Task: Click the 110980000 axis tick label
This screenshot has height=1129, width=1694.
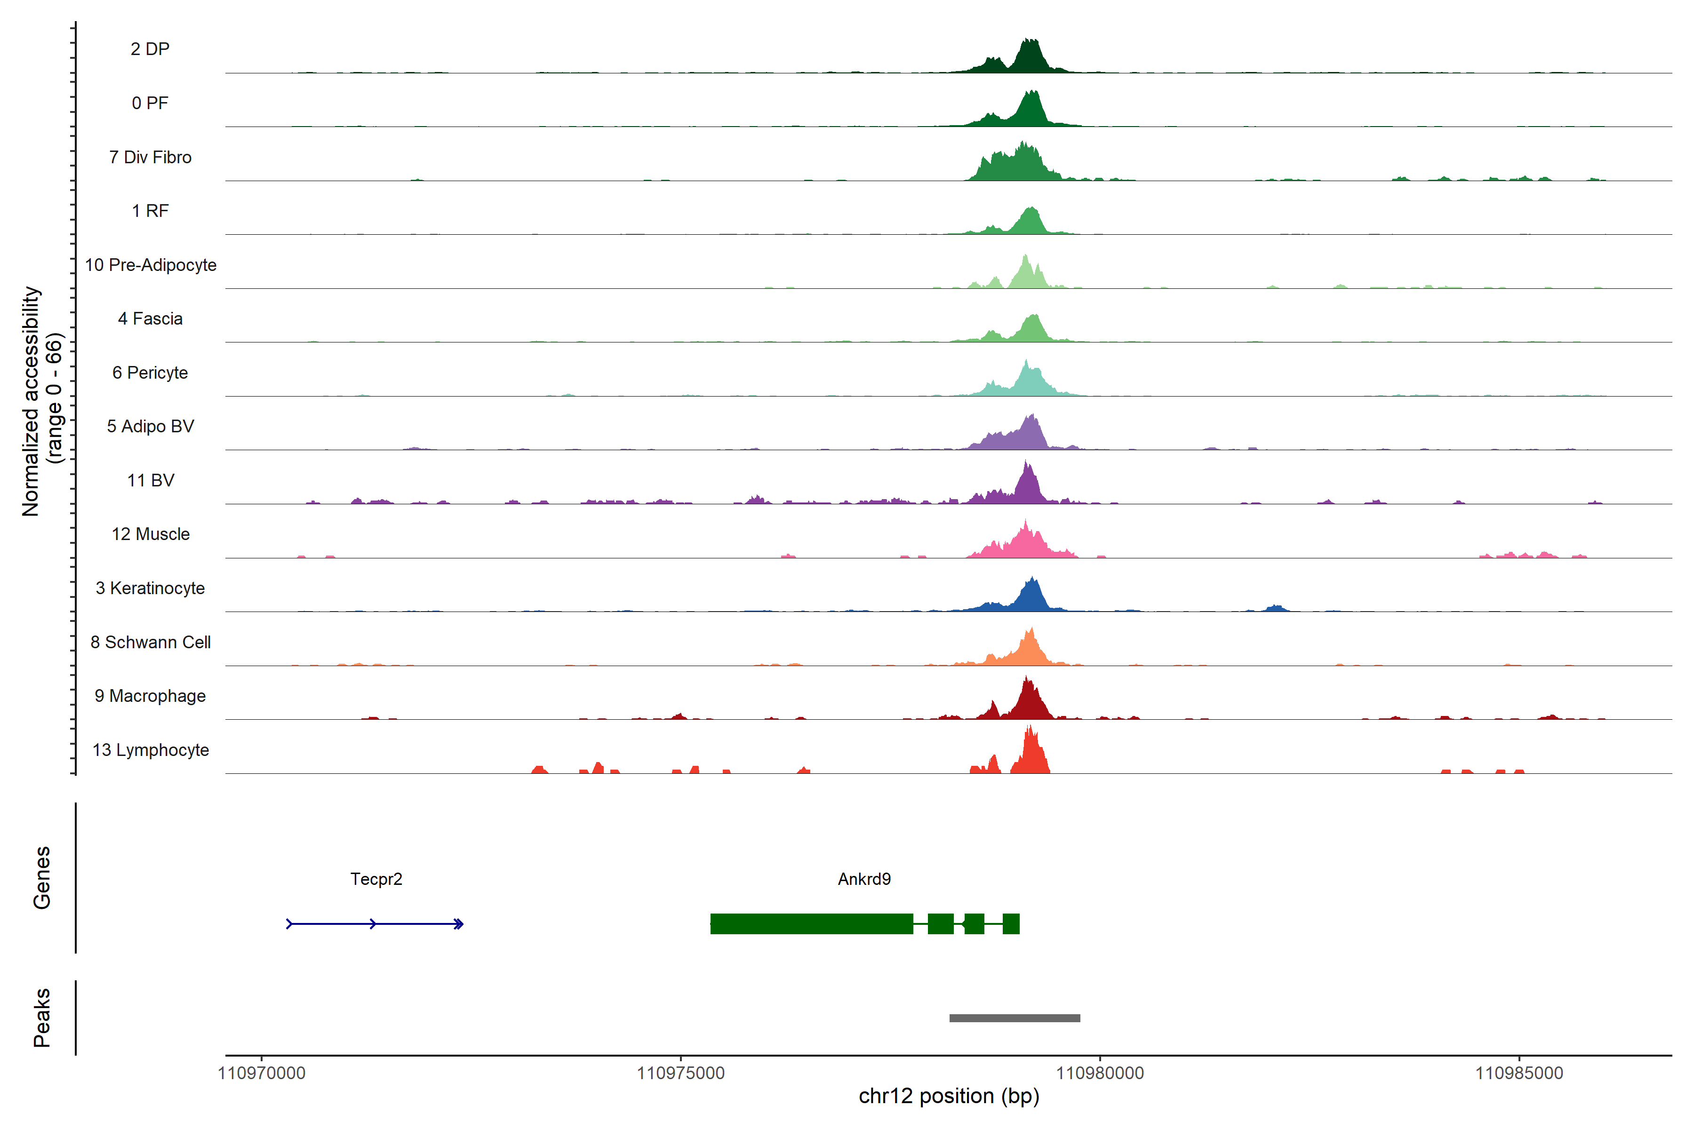Action: click(x=1100, y=1073)
